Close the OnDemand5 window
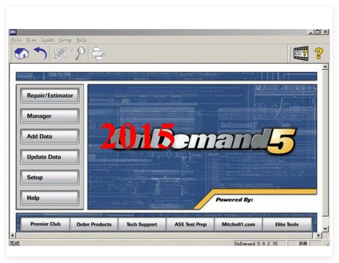339x263 pixels. coord(325,32)
